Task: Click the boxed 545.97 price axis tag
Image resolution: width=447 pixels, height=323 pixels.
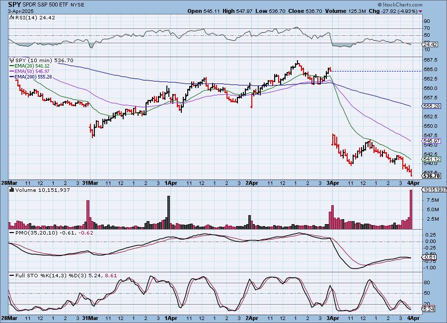Action: [x=431, y=141]
